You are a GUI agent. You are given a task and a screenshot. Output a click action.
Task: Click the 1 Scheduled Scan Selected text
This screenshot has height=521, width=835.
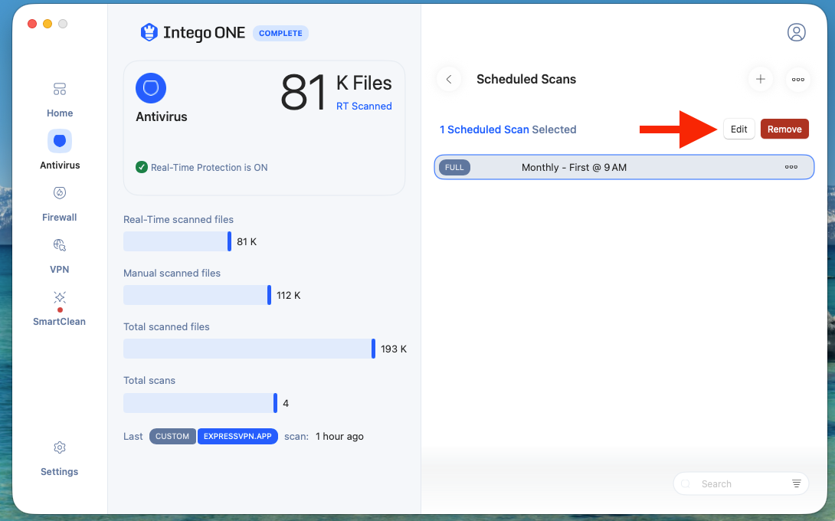(x=507, y=129)
